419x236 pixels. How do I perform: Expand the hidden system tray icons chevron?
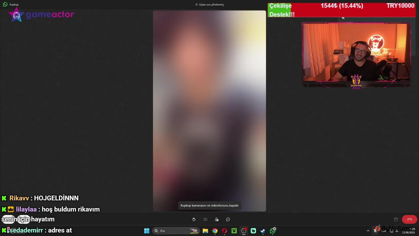(368, 231)
